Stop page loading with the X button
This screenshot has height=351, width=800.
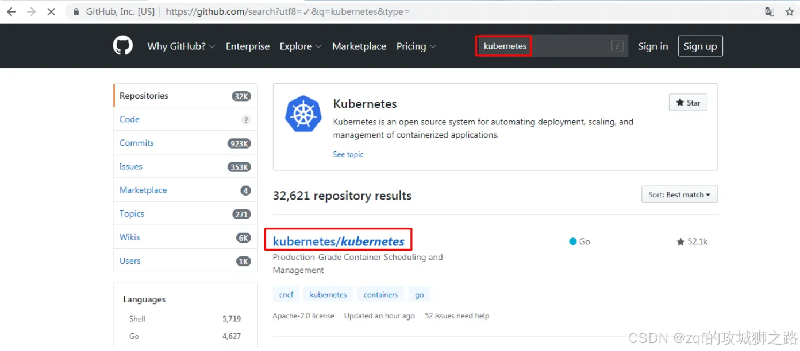51,11
